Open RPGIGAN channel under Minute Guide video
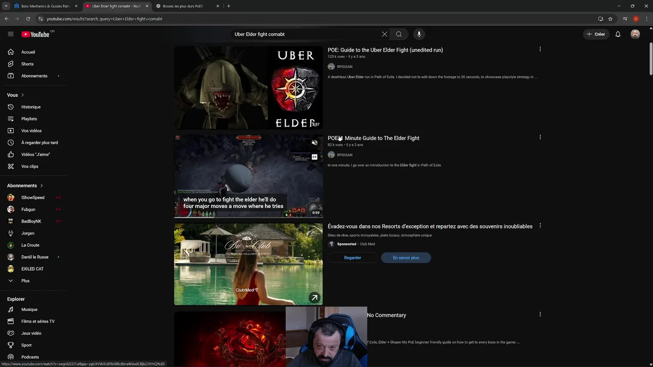This screenshot has width=653, height=367. [x=344, y=155]
